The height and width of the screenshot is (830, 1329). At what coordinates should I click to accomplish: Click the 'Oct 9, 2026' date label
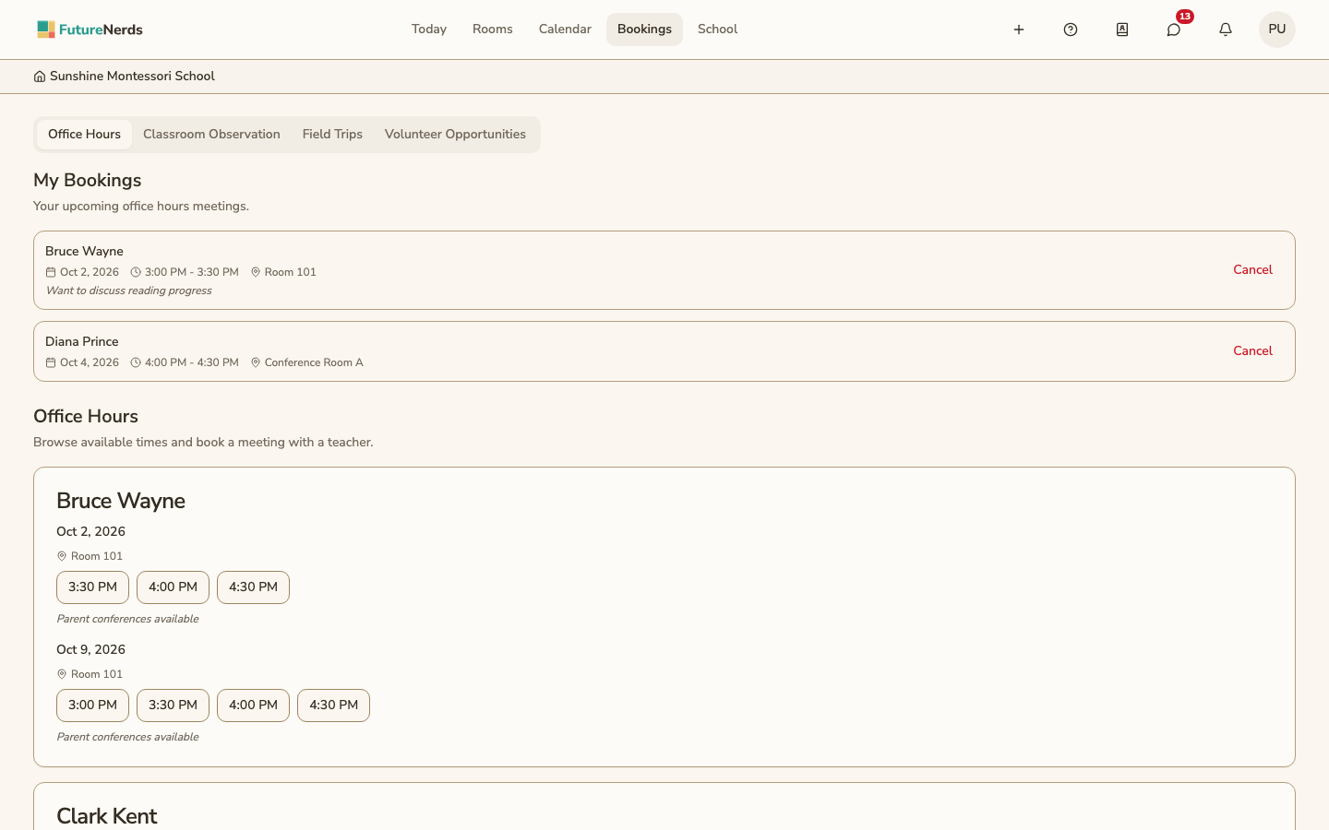pyautogui.click(x=90, y=649)
